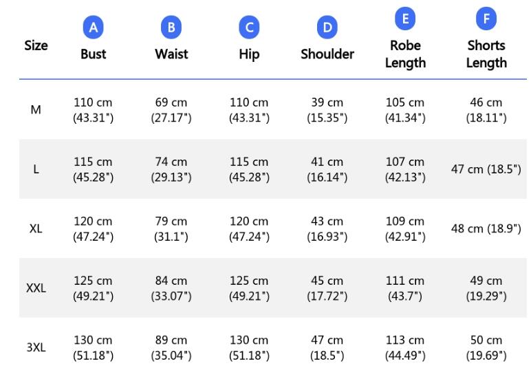Click the blue circle A icon above Bust
531x379 pixels.
[x=93, y=28]
